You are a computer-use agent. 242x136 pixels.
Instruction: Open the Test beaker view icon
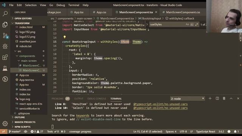(5, 68)
